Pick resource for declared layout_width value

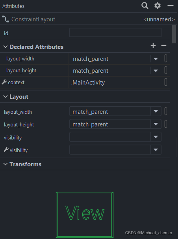(x=165, y=58)
